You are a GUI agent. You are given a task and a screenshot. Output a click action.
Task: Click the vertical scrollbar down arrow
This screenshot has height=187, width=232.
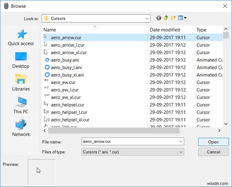(226, 124)
